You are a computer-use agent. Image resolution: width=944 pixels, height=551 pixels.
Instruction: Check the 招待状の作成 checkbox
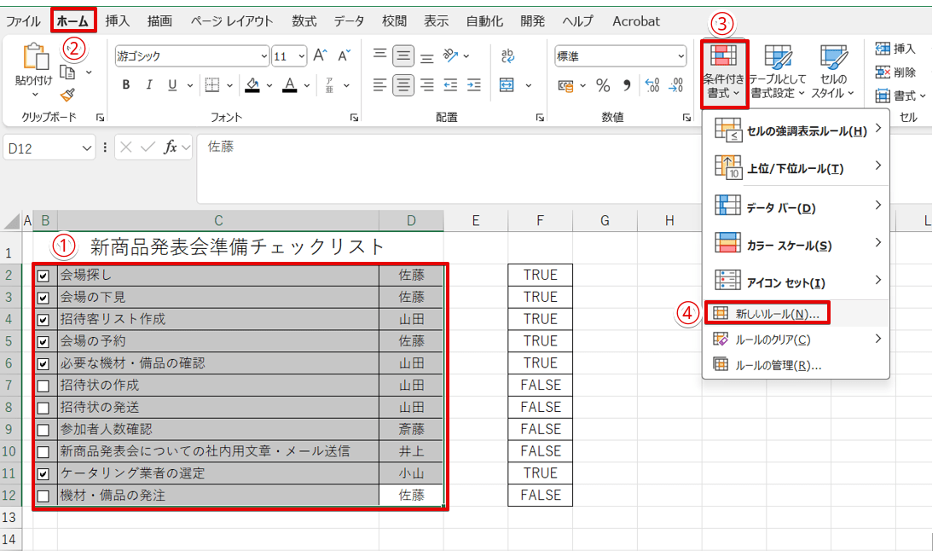click(x=43, y=386)
